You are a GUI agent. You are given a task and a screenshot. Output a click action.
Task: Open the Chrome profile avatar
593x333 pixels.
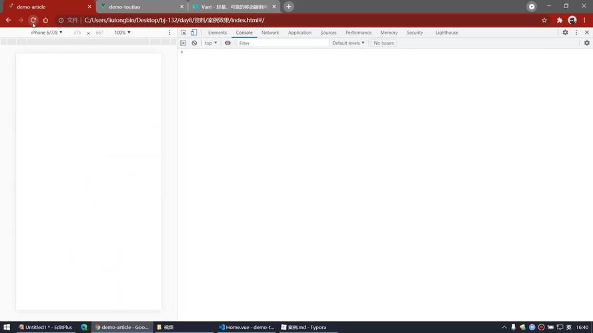tap(572, 21)
